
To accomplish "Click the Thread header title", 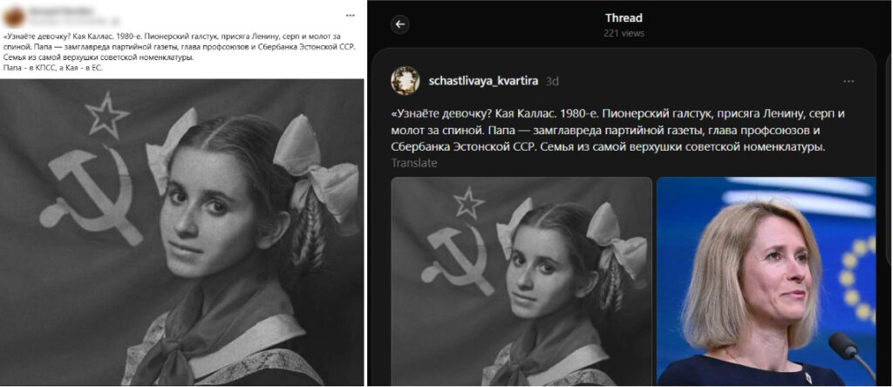I will (624, 18).
